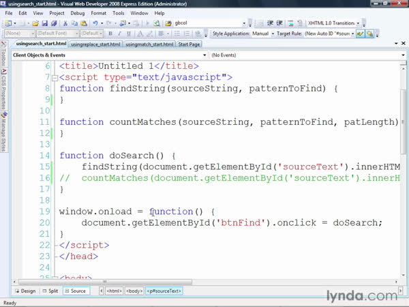Click the View in Browser icon

156,23
